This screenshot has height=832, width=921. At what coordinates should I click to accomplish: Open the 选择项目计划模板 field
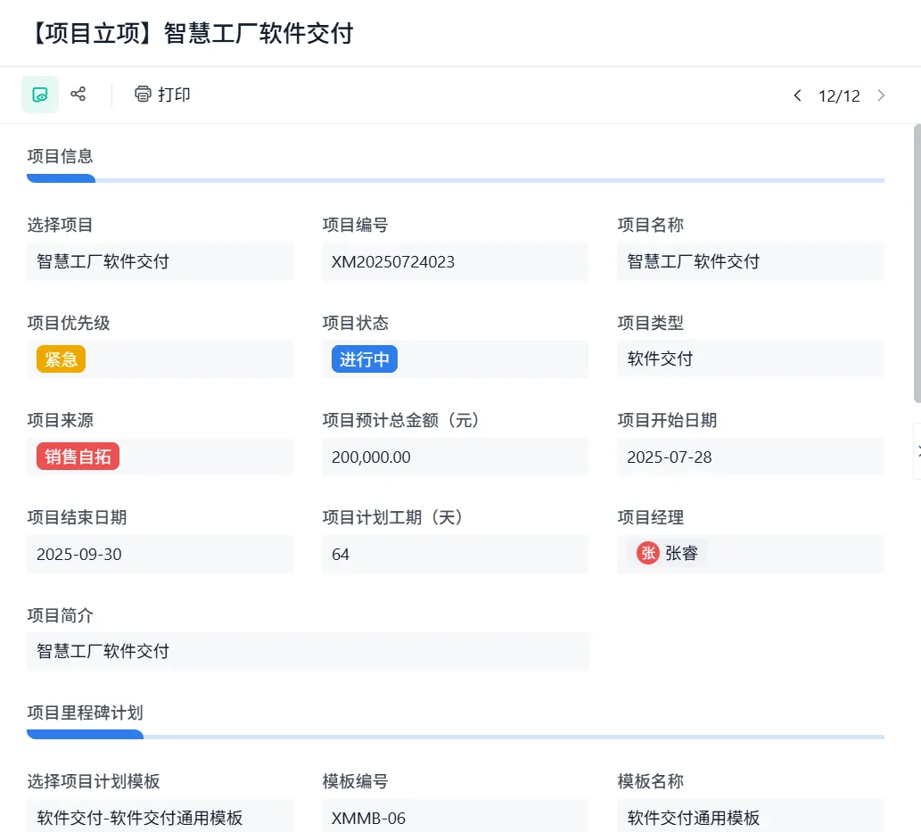tap(160, 818)
